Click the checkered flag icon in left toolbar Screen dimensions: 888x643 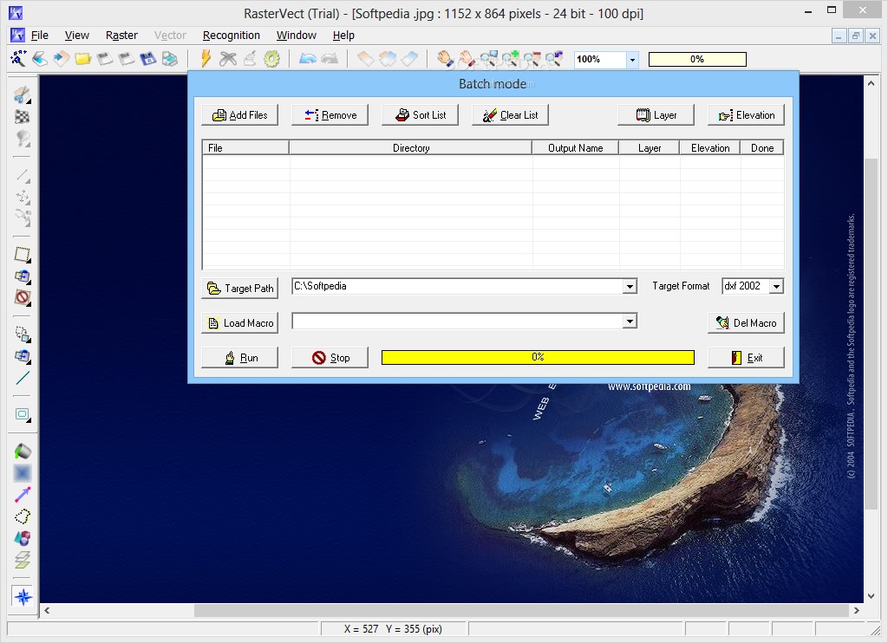click(22, 117)
